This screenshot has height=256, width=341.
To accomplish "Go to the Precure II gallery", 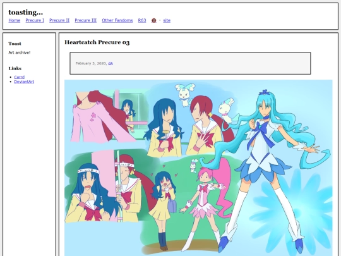I will (59, 20).
